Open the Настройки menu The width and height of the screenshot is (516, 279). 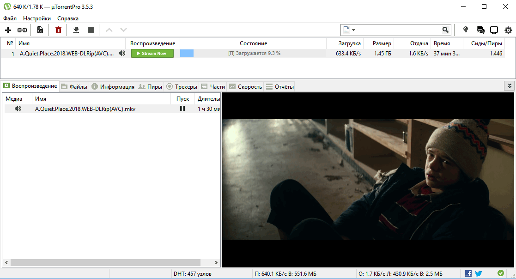(37, 18)
